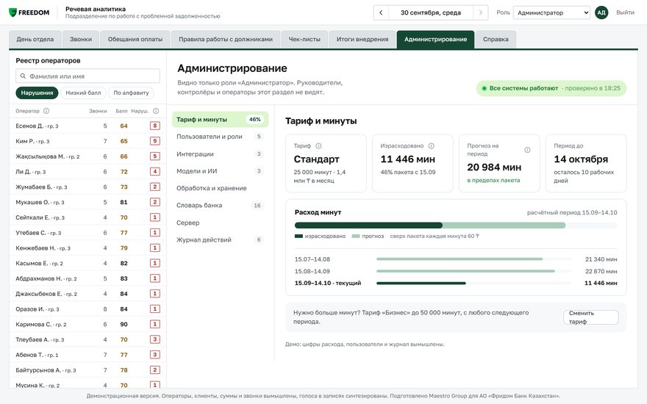Open the Роль Администратор dropdown
The height and width of the screenshot is (404, 647).
point(552,12)
